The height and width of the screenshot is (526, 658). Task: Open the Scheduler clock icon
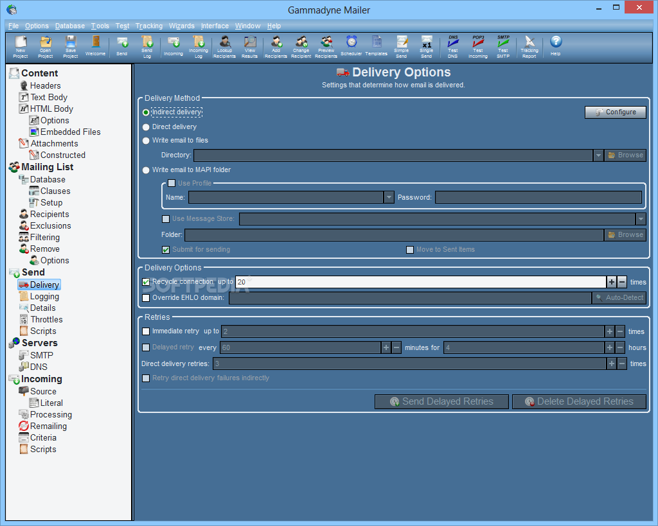coord(351,46)
